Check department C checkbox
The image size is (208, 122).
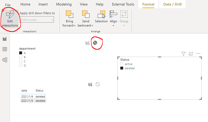[21, 61]
